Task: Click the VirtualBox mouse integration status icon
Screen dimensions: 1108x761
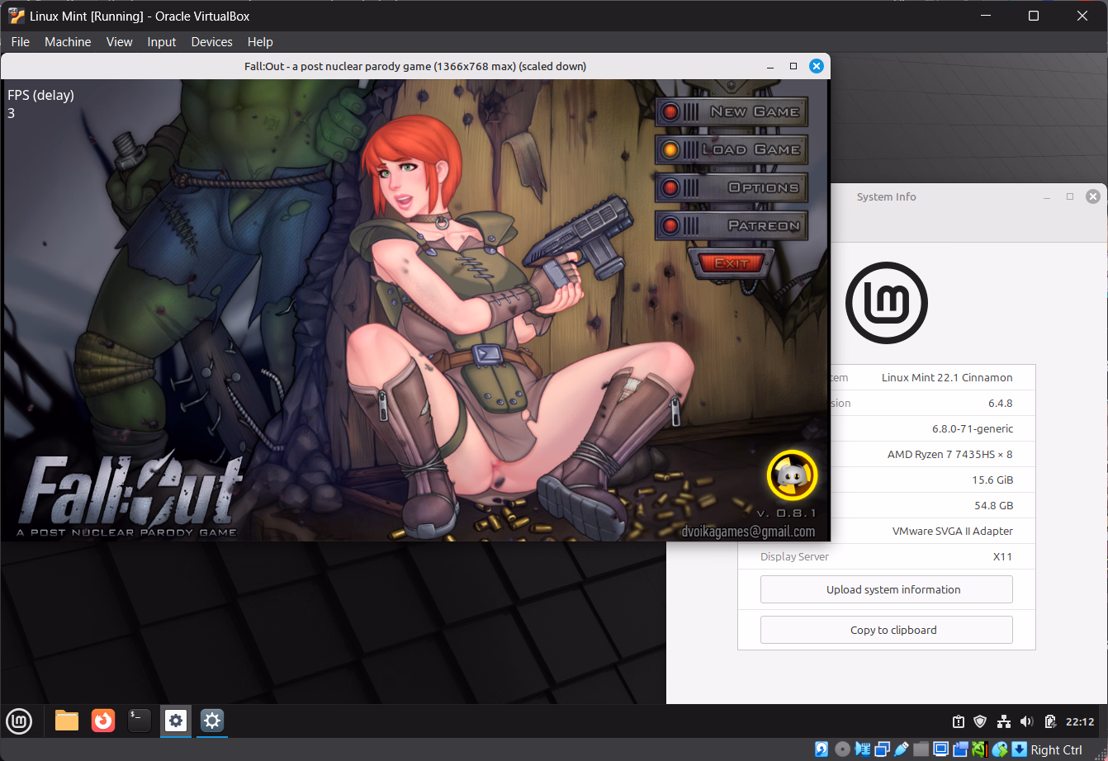Action: [x=1000, y=749]
